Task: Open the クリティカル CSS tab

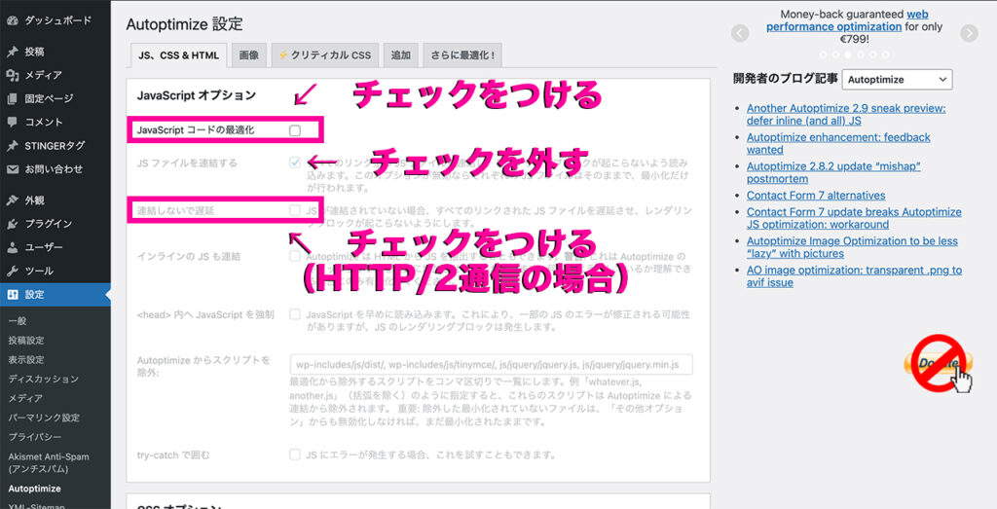Action: click(325, 55)
